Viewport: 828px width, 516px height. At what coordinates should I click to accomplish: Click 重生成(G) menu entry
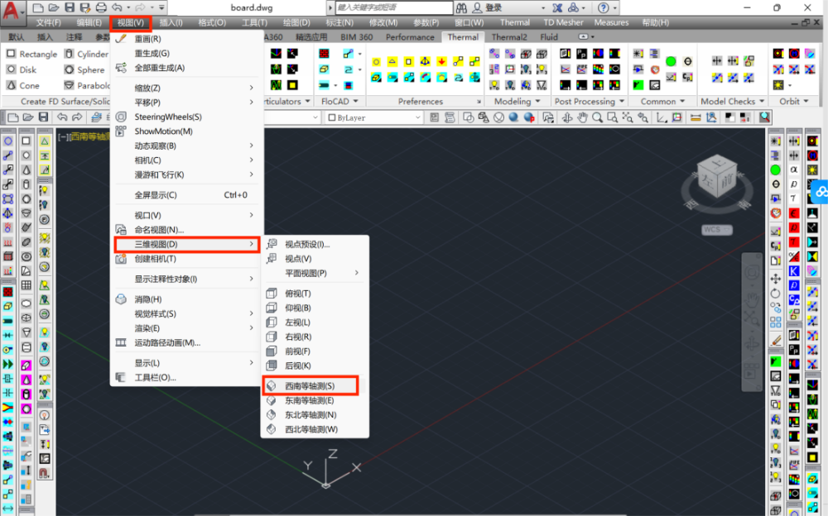(186, 53)
